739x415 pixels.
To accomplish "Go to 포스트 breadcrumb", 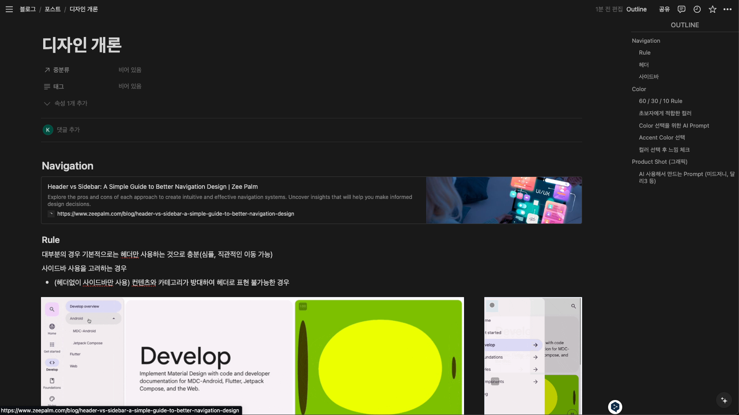I will click(52, 9).
